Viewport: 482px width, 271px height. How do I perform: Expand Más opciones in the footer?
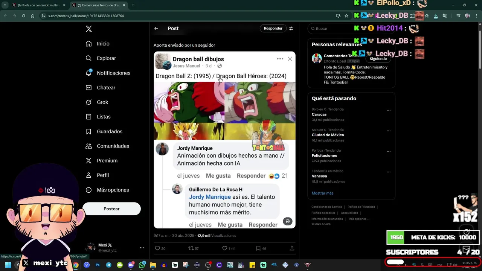[359, 219]
